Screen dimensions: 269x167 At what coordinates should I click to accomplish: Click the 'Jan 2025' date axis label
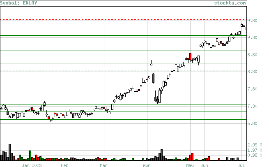32,165
